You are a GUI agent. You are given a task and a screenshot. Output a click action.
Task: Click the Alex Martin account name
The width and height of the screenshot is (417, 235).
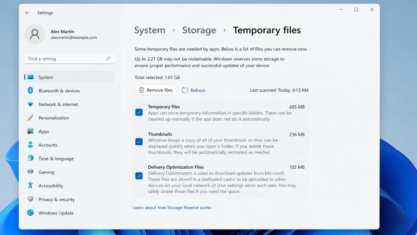(x=62, y=31)
